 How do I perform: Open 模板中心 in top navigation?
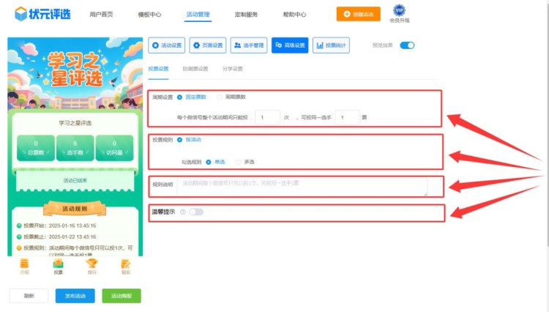149,14
